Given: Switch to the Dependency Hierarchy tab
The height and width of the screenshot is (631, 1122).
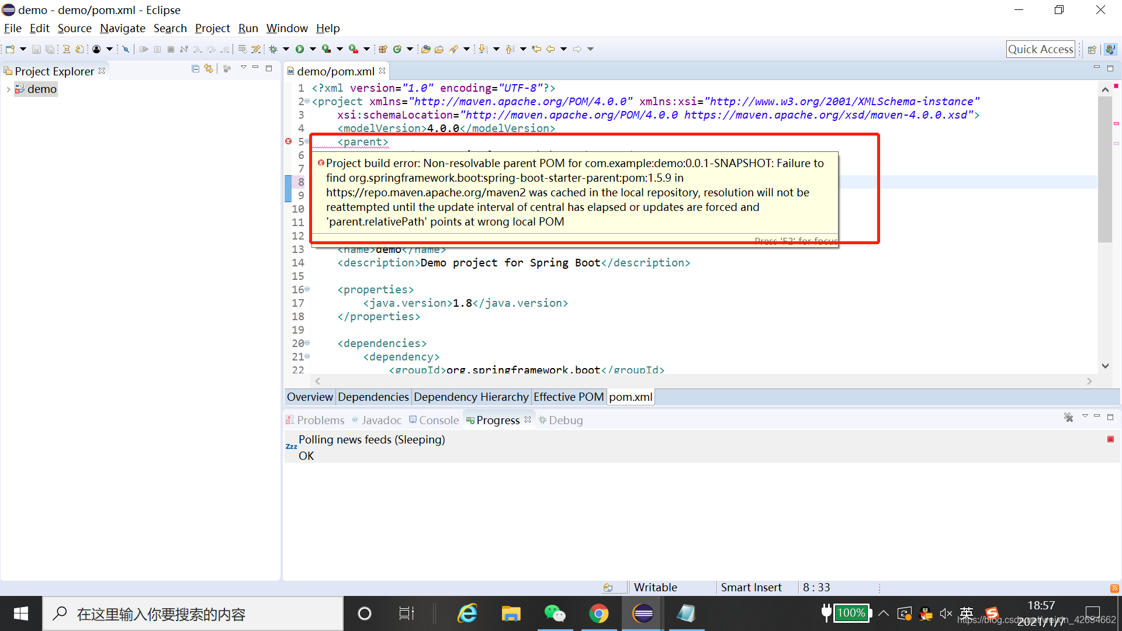Looking at the screenshot, I should coord(471,397).
